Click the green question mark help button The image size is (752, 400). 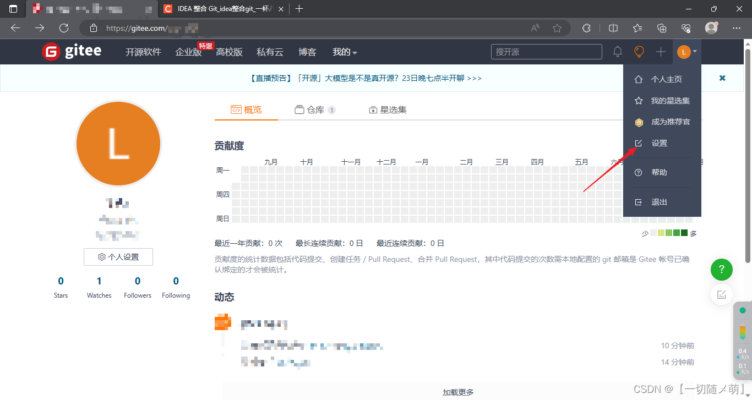722,270
